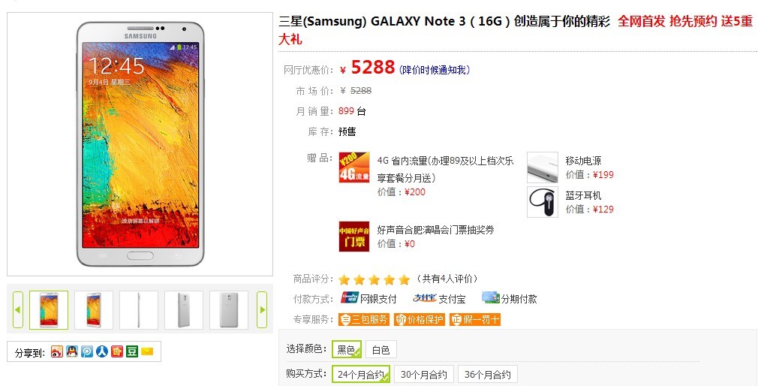Click the 4G流量 gift icon

[x=354, y=167]
